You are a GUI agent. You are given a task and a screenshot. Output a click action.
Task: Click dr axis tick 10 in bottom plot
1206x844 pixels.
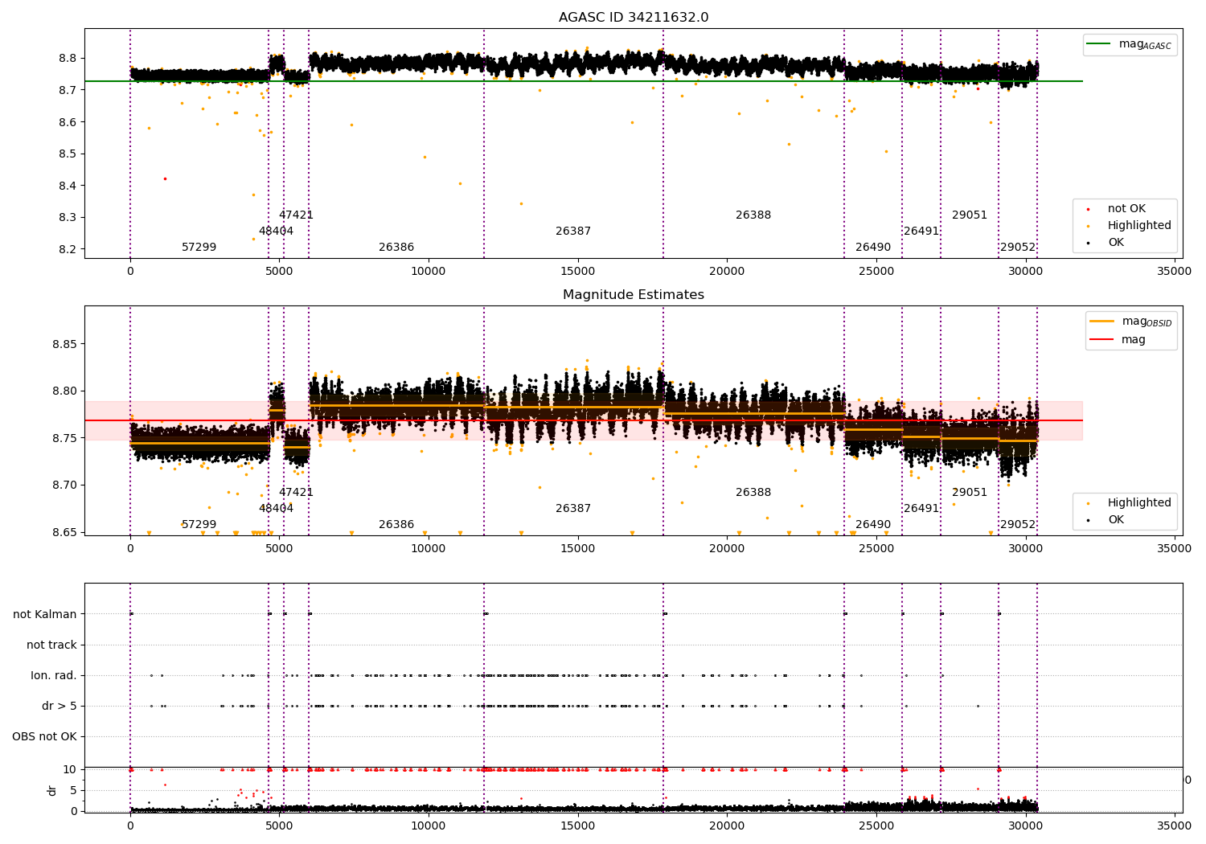coord(70,770)
